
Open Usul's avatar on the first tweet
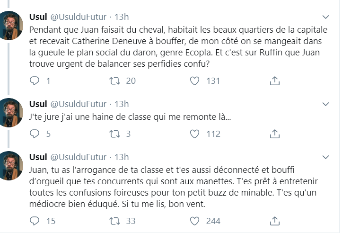point(11,26)
